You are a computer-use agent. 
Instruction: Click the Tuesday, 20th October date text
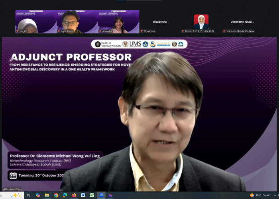coord(41,176)
